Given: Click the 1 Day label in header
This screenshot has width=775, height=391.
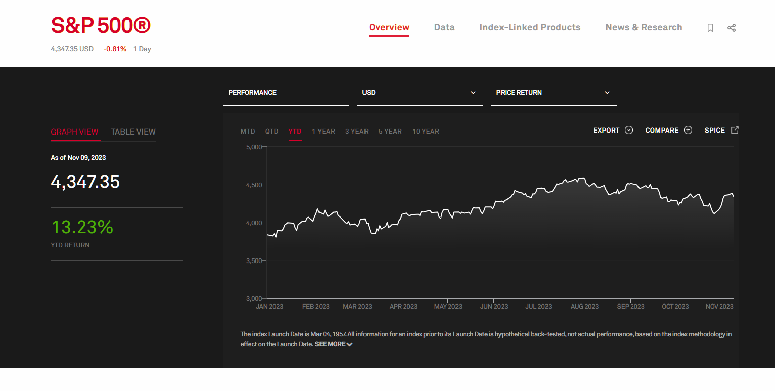Looking at the screenshot, I should tap(142, 49).
